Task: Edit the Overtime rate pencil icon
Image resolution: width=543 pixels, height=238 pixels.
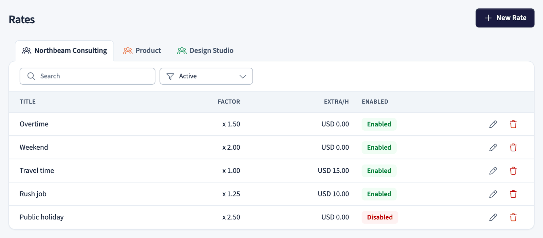Action: (x=493, y=124)
